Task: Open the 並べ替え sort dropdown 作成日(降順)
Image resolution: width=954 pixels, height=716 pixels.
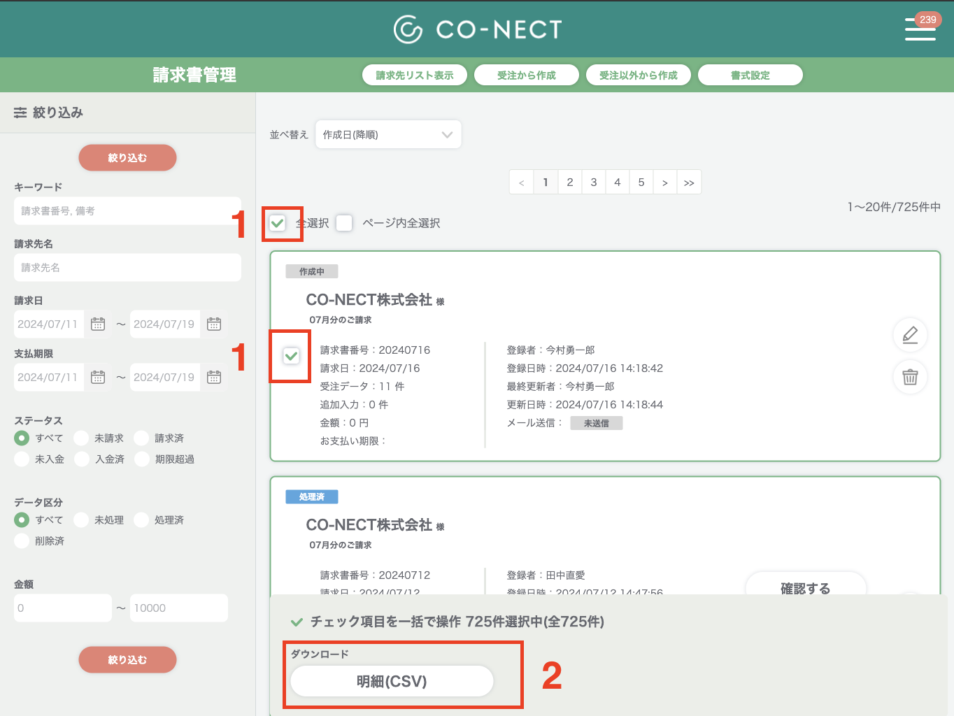Action: pos(388,134)
